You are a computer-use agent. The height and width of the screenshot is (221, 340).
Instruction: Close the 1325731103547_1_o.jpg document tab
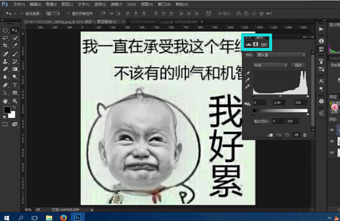[x=202, y=22]
